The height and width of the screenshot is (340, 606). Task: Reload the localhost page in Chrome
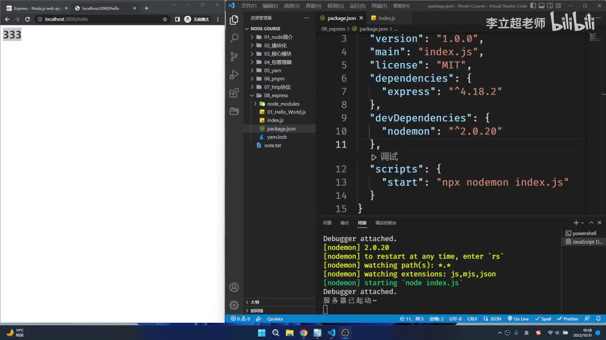coord(27,19)
